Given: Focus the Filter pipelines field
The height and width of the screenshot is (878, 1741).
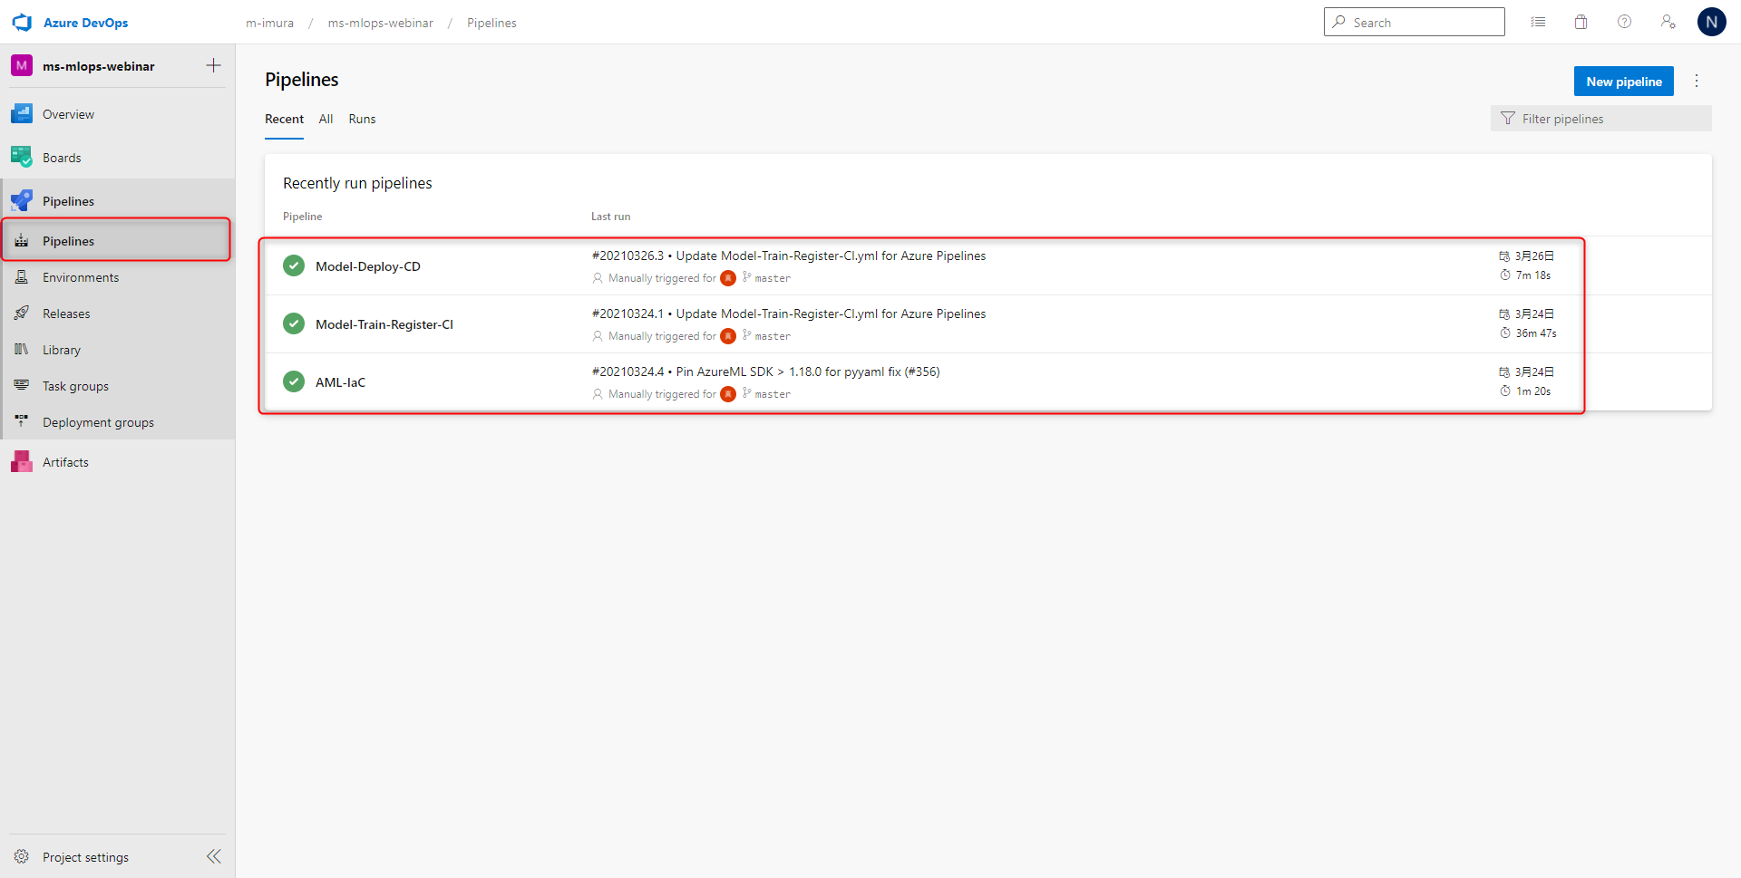Looking at the screenshot, I should (x=1601, y=119).
